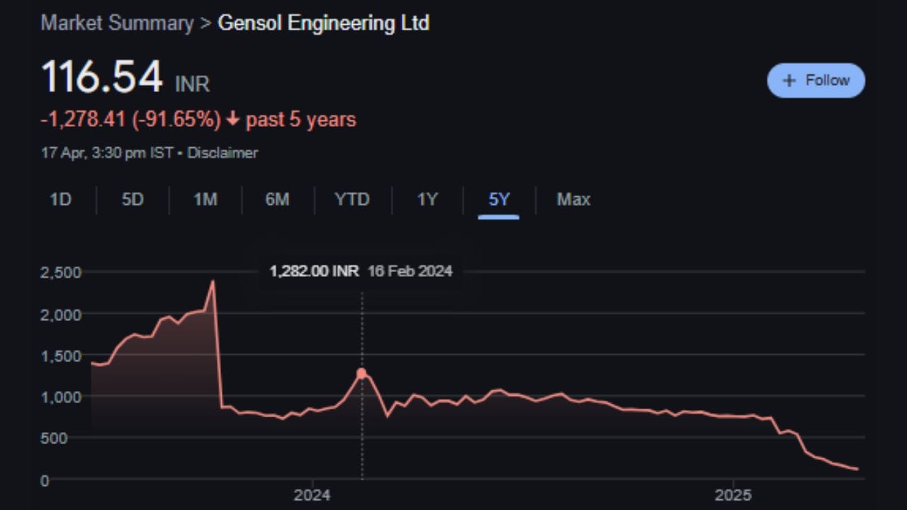Select the YTD range tab
Image resolution: width=907 pixels, height=510 pixels.
click(352, 200)
